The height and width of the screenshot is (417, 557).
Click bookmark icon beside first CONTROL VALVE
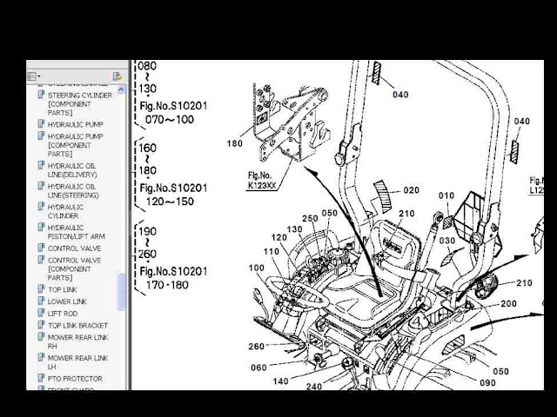41,248
